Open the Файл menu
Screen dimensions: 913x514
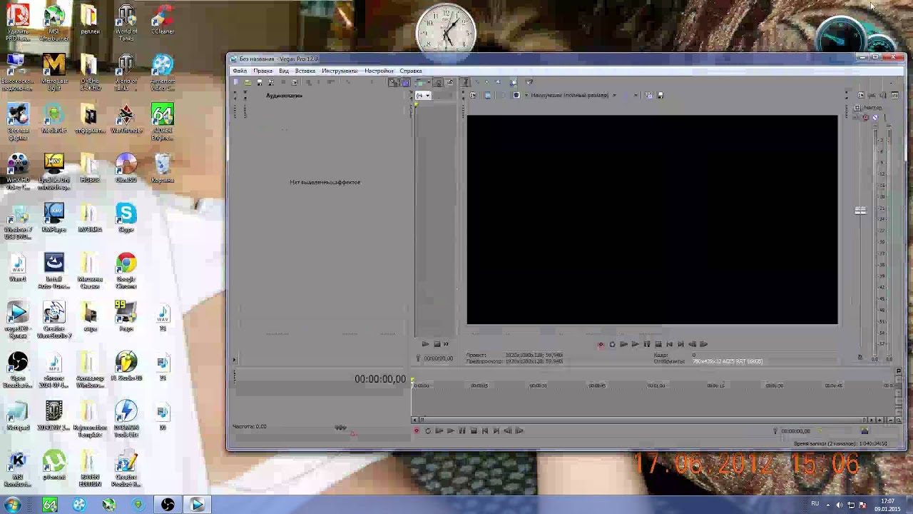tap(240, 71)
